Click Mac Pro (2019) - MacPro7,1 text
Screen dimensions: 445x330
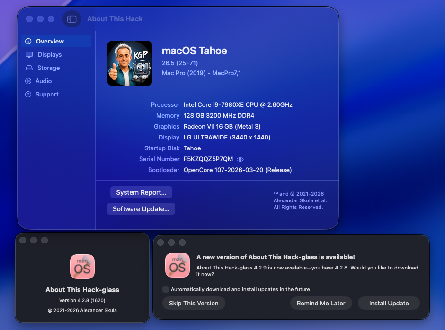point(201,73)
